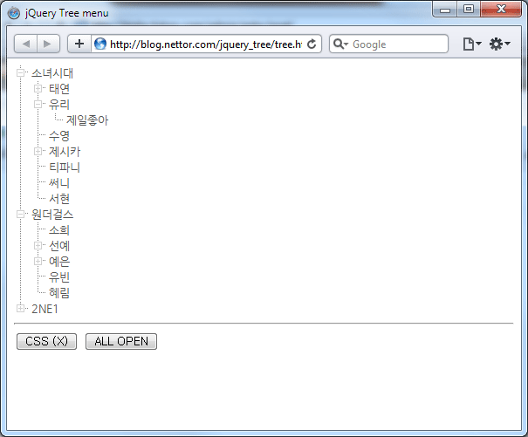Click the CSS (X) button
Viewport: 528px width, 437px height.
tap(47, 341)
